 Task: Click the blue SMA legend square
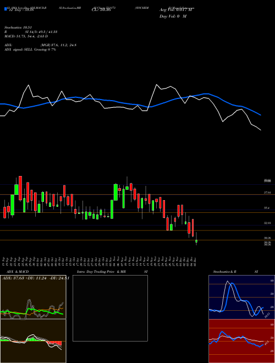pyautogui.click(x=6, y=9)
